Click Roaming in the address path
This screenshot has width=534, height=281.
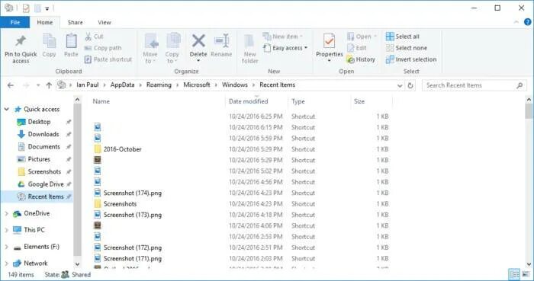pos(159,85)
